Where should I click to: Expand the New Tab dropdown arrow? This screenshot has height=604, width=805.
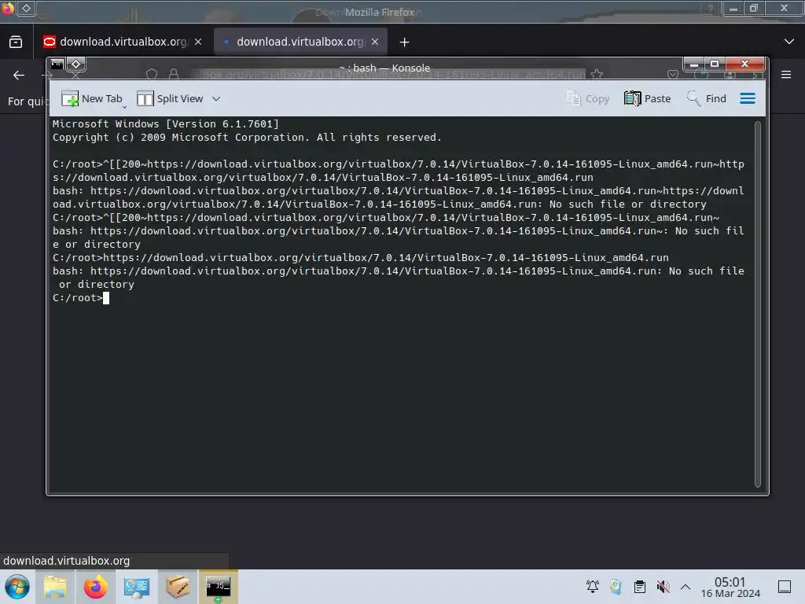124,106
